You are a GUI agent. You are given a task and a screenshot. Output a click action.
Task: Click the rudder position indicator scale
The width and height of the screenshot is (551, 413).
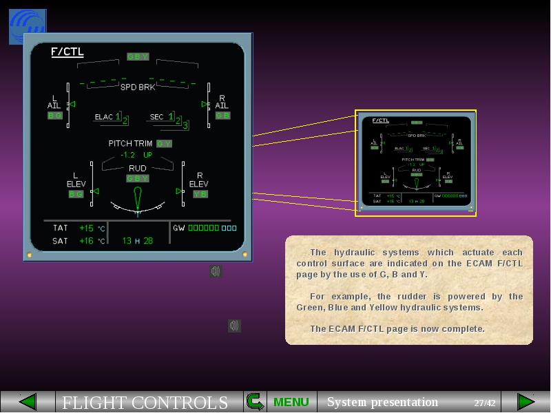point(138,206)
